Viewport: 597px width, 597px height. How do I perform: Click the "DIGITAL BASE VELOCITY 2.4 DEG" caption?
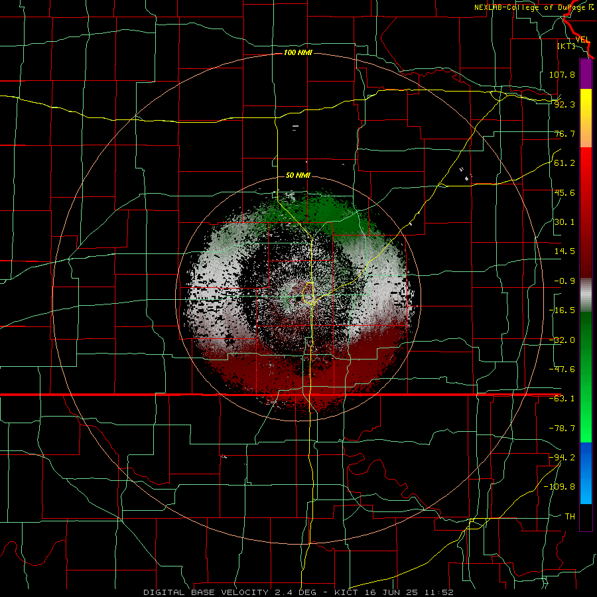[x=230, y=592]
